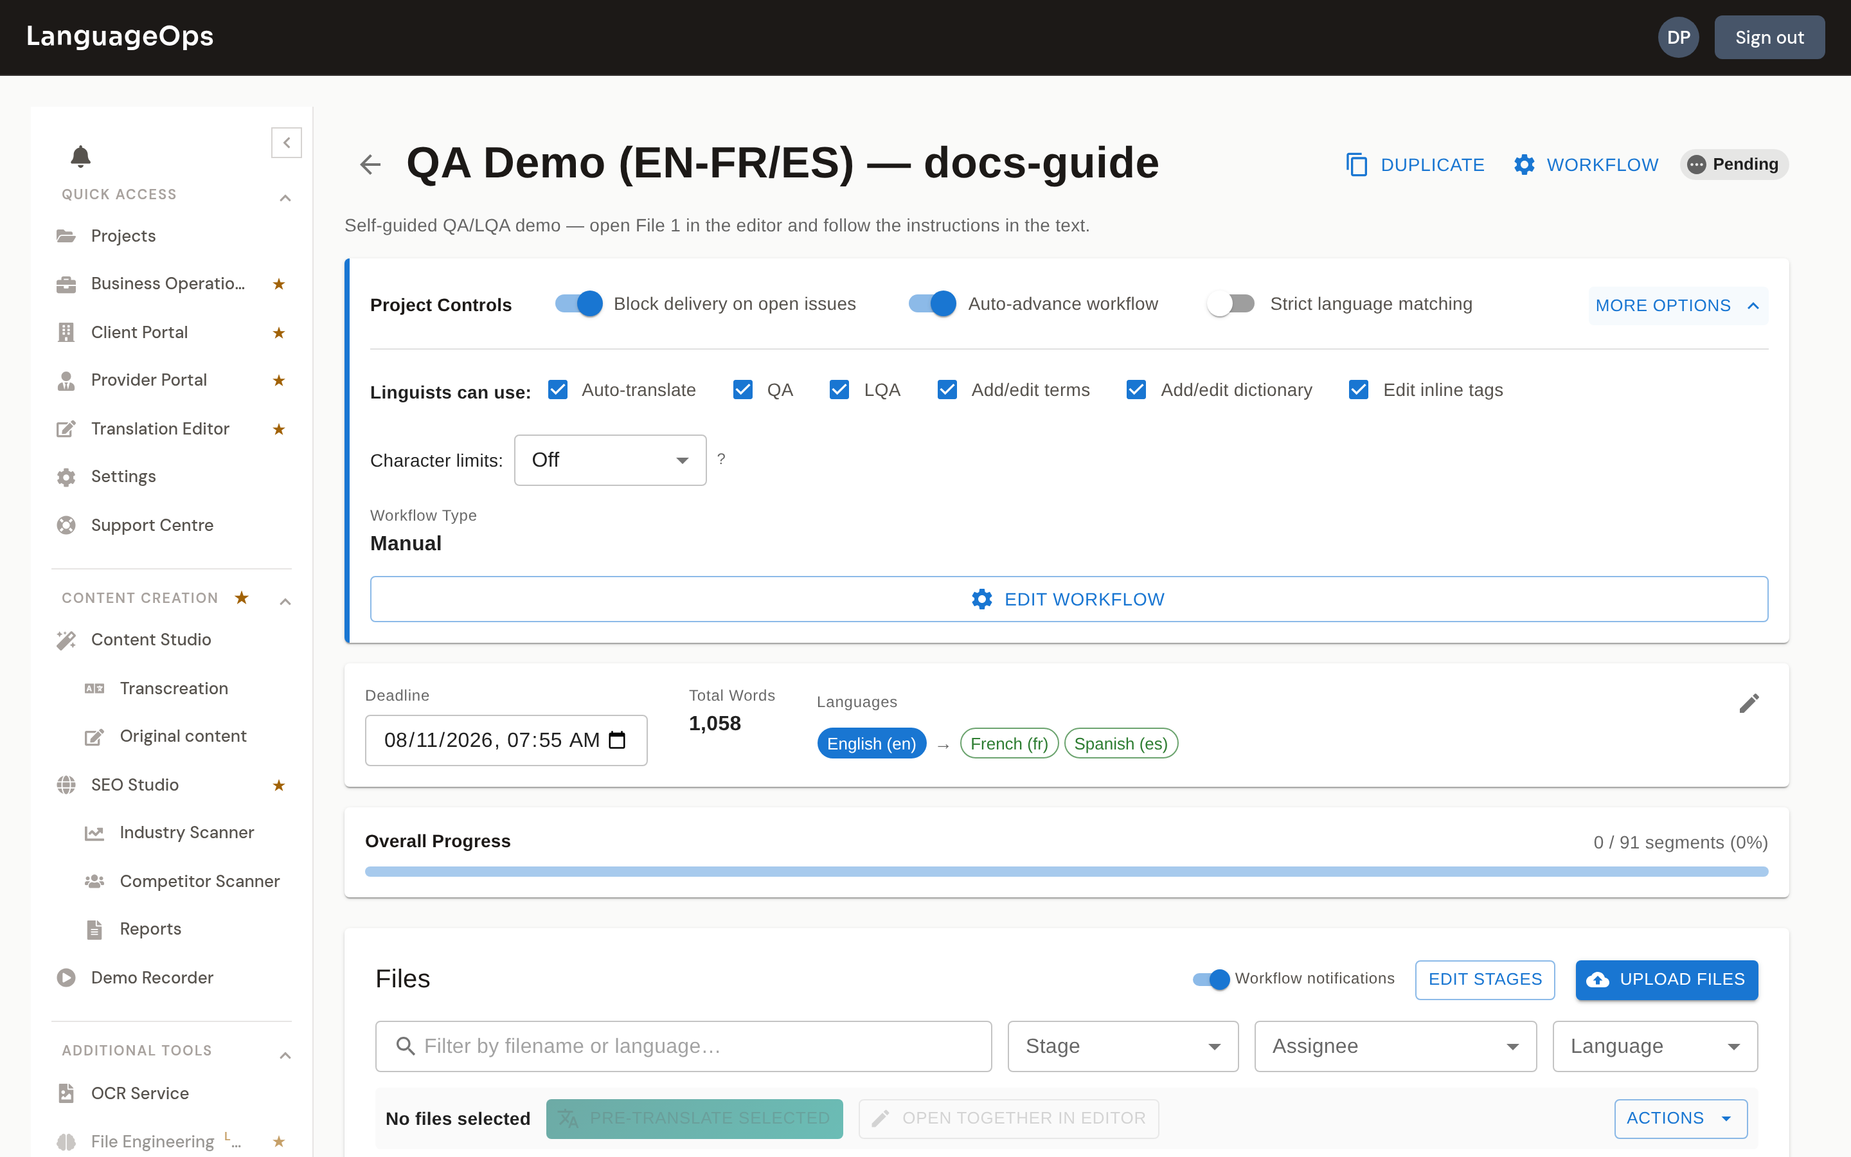Open the Assignee filter dropdown

pyautogui.click(x=1395, y=1046)
